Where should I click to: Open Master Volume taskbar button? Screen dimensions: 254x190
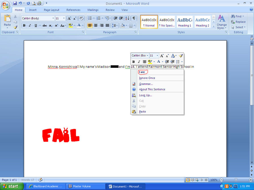click(86, 186)
